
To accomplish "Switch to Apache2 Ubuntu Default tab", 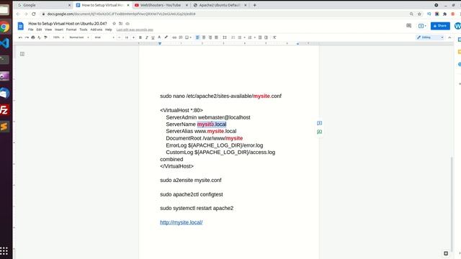I will (220, 5).
